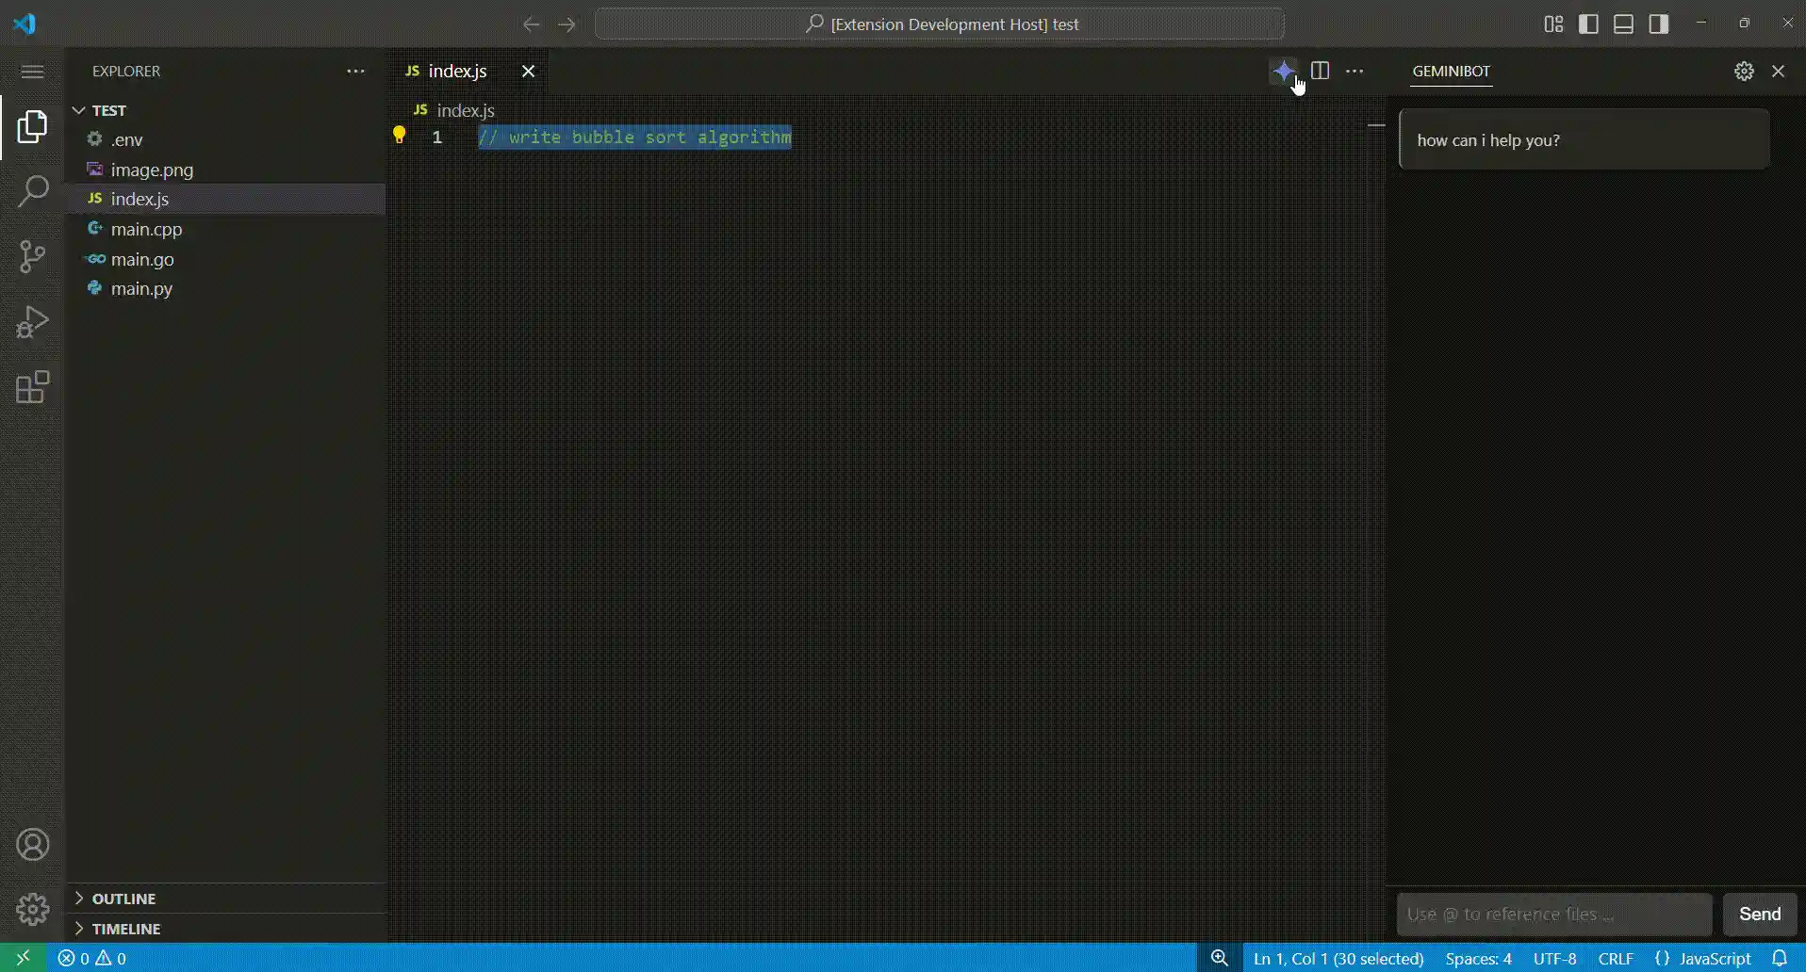1806x972 pixels.
Task: Open the Search view in the activity bar
Action: pyautogui.click(x=32, y=191)
